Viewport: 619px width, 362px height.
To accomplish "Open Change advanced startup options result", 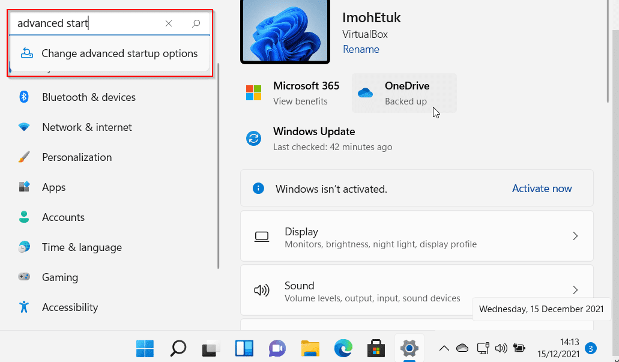I will [109, 53].
